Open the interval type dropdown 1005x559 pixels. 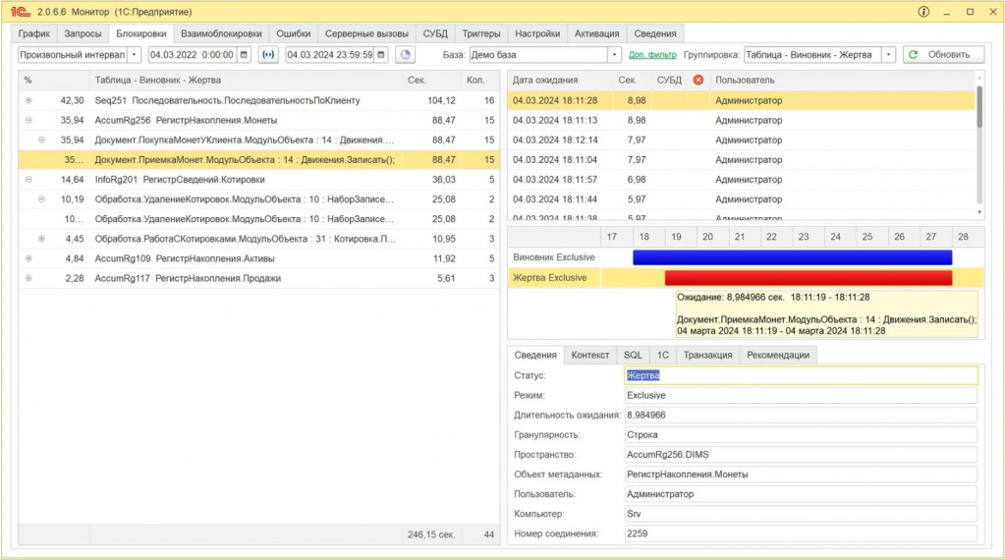(x=134, y=54)
